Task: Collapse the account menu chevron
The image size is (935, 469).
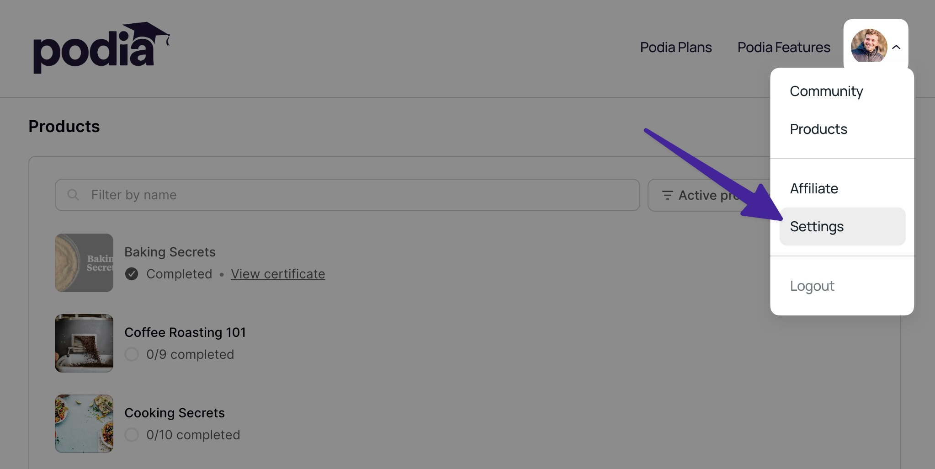Action: 896,47
